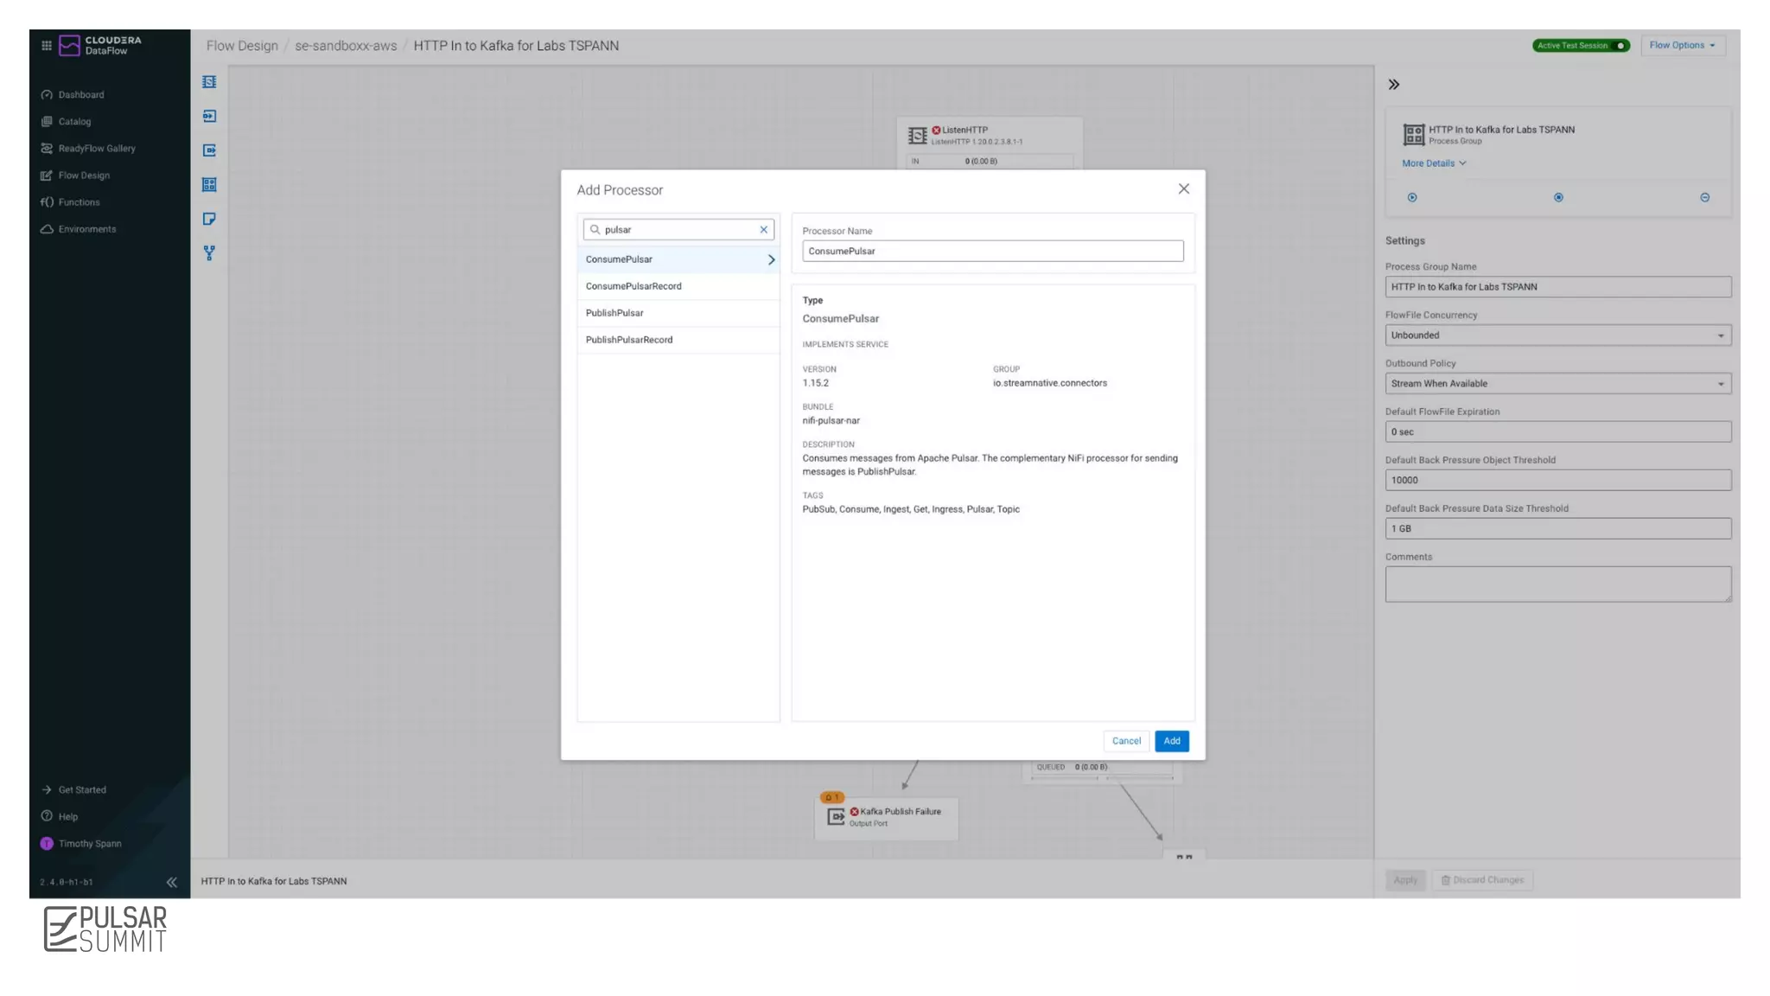This screenshot has width=1770, height=996.
Task: Click the ListenHTTP invalid status icon
Action: (x=936, y=131)
